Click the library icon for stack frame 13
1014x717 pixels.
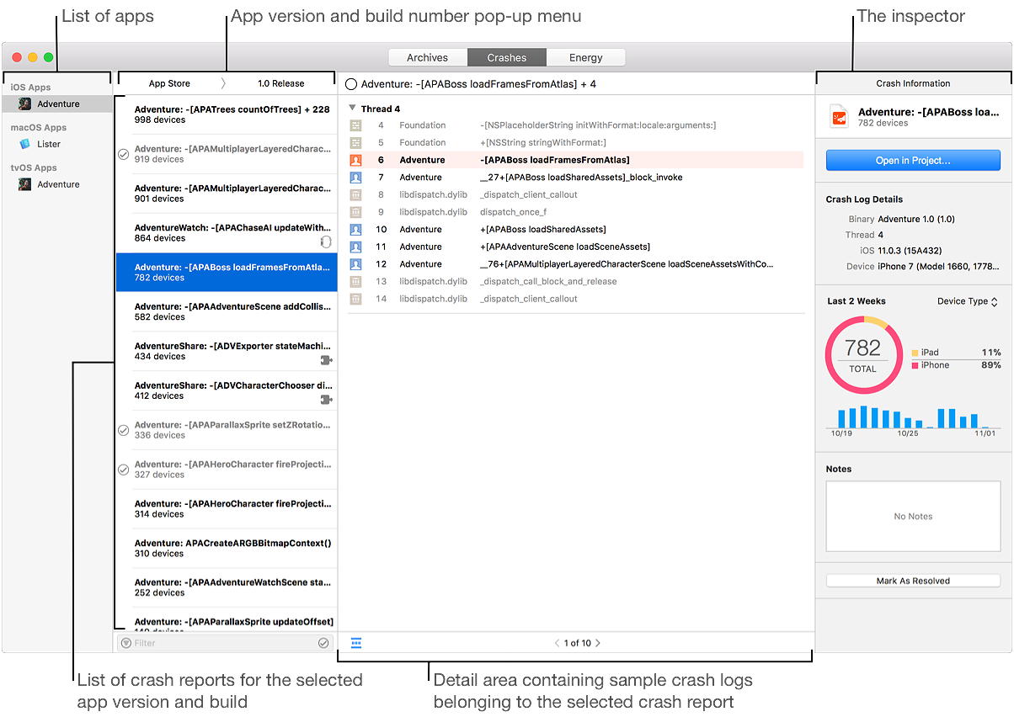click(355, 281)
